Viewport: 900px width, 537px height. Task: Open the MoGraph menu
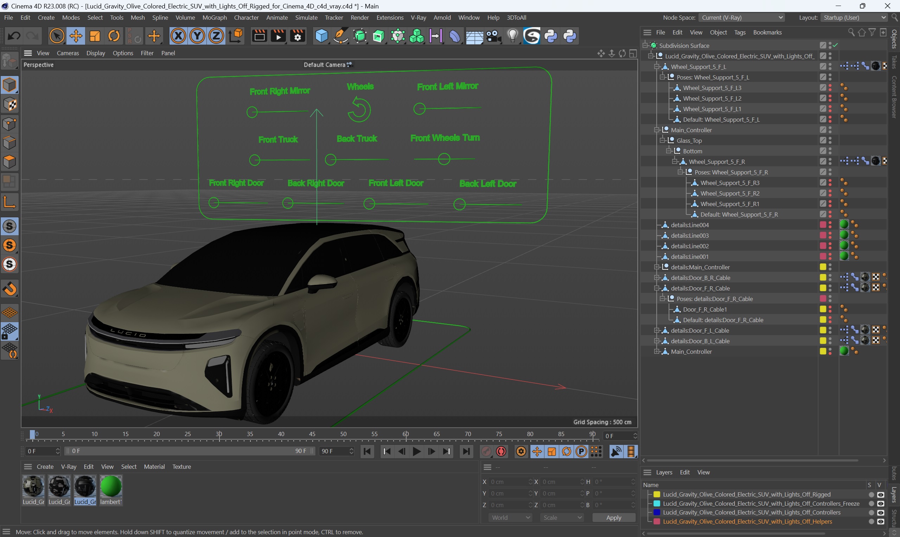click(x=214, y=17)
